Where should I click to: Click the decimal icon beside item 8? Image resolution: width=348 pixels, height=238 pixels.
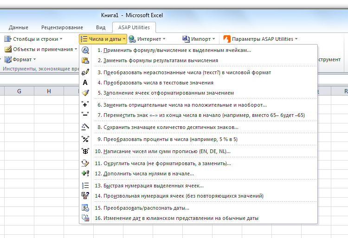click(85, 127)
